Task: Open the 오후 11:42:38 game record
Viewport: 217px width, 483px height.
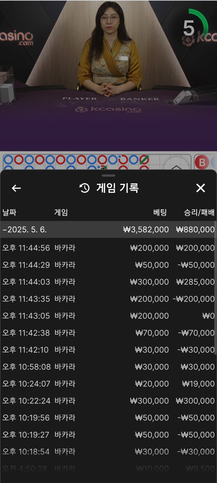Action: 108,333
